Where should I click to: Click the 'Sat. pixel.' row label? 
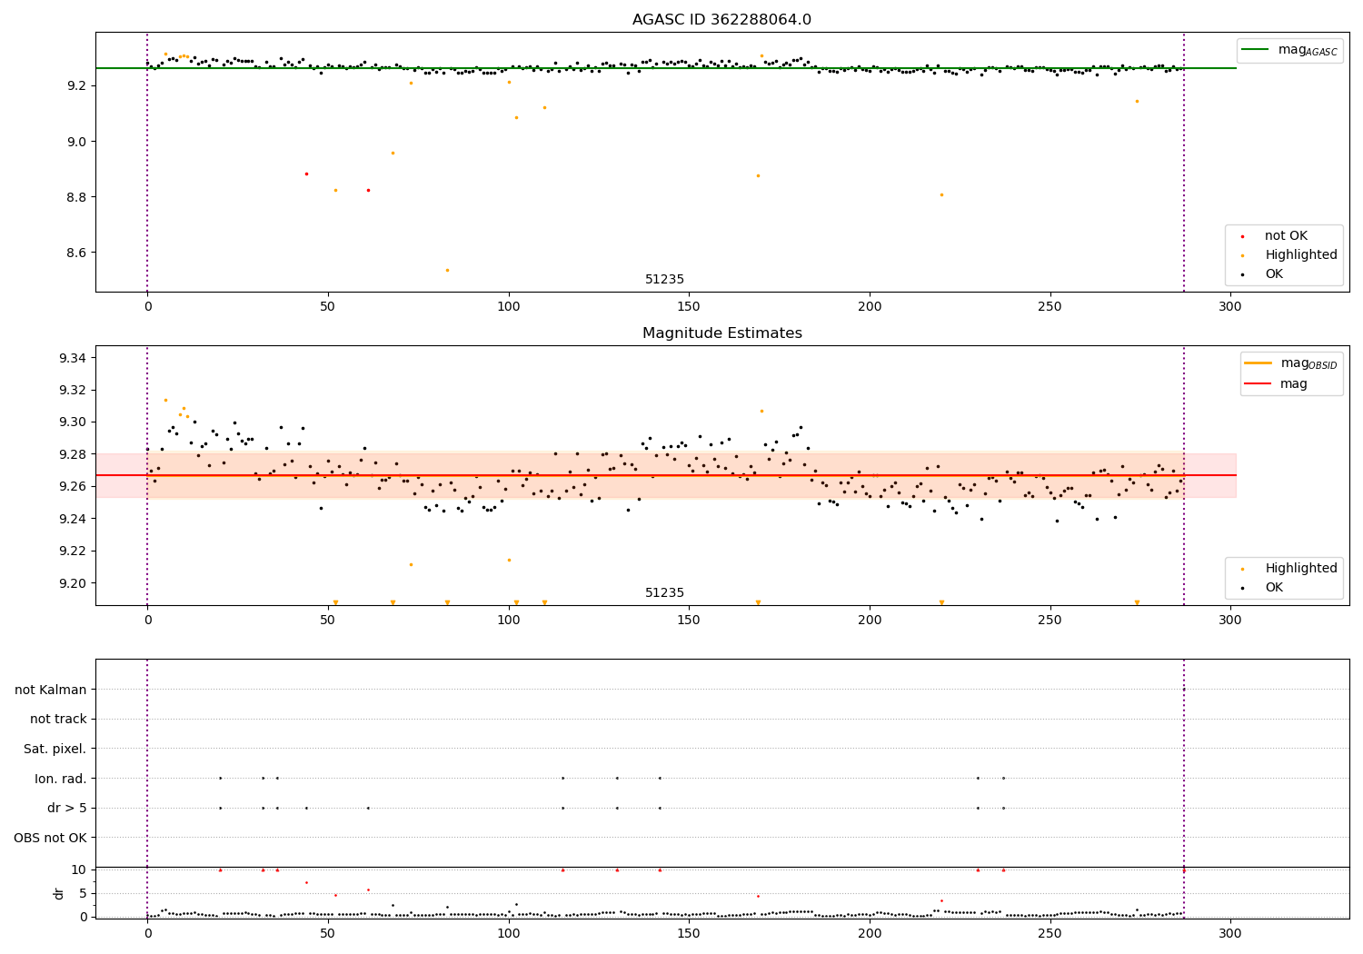click(55, 750)
